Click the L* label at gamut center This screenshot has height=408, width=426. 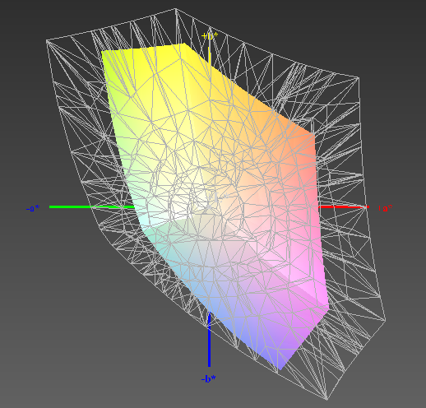pos(218,198)
